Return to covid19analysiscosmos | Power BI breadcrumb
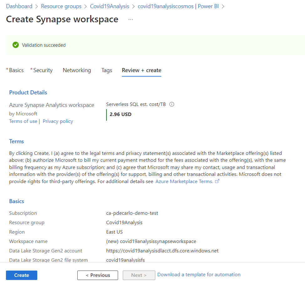 tap(178, 6)
